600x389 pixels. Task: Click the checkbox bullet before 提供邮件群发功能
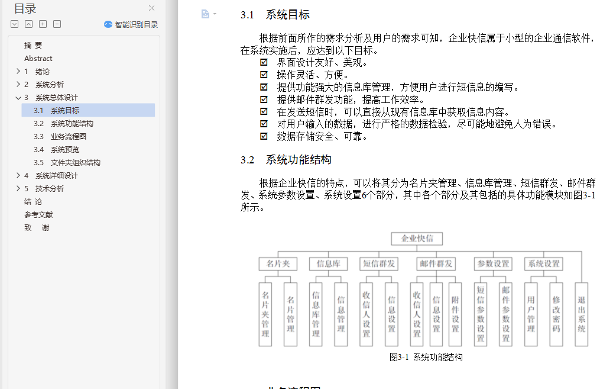click(264, 99)
